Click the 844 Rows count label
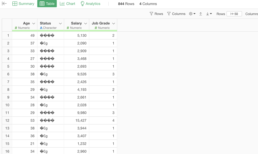This screenshot has width=258, height=154. click(126, 4)
